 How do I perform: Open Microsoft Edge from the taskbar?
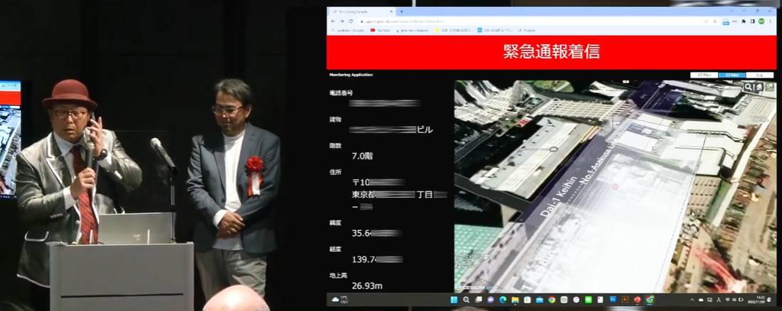[503, 300]
